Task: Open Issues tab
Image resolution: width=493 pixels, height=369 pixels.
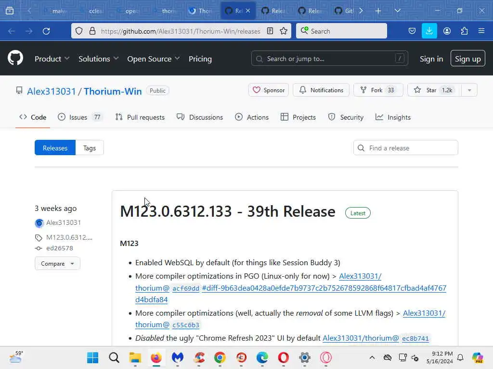Action: coord(80,117)
